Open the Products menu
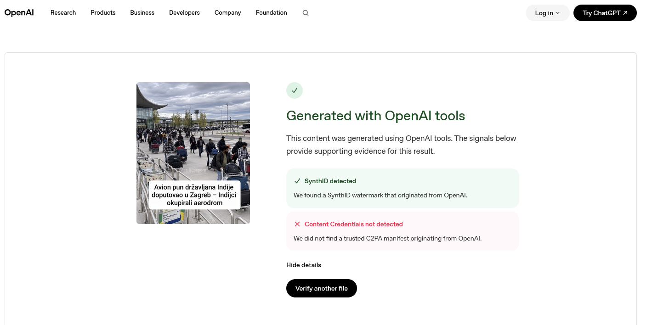Viewport: 658px width, 325px height. tap(103, 13)
